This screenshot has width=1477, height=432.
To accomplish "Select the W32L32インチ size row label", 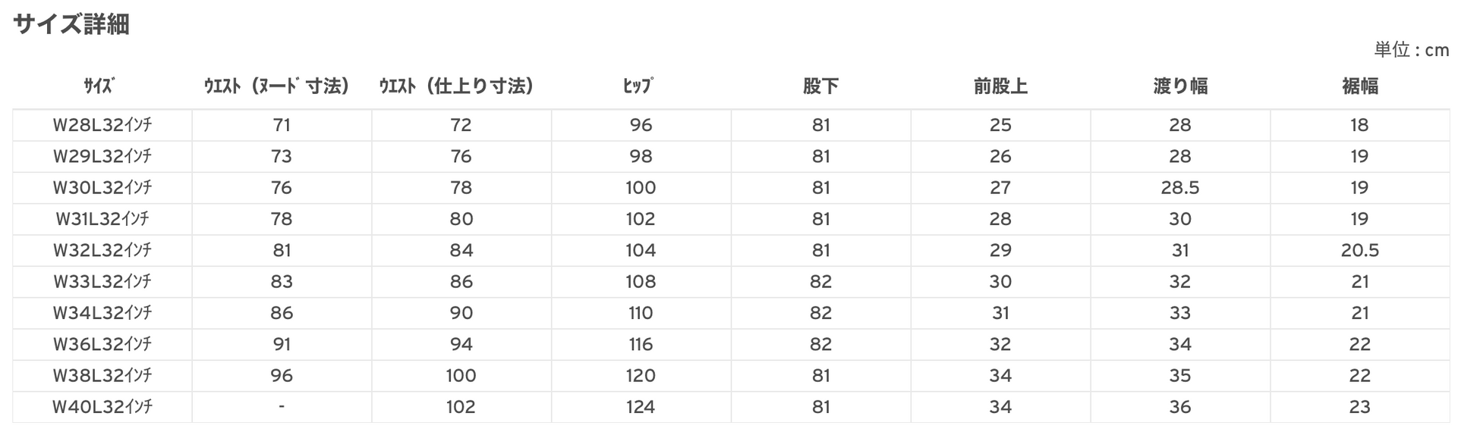I will tap(102, 250).
